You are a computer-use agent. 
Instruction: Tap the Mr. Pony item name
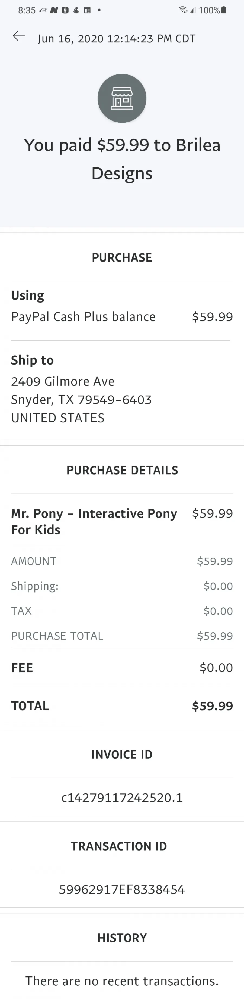tap(94, 521)
